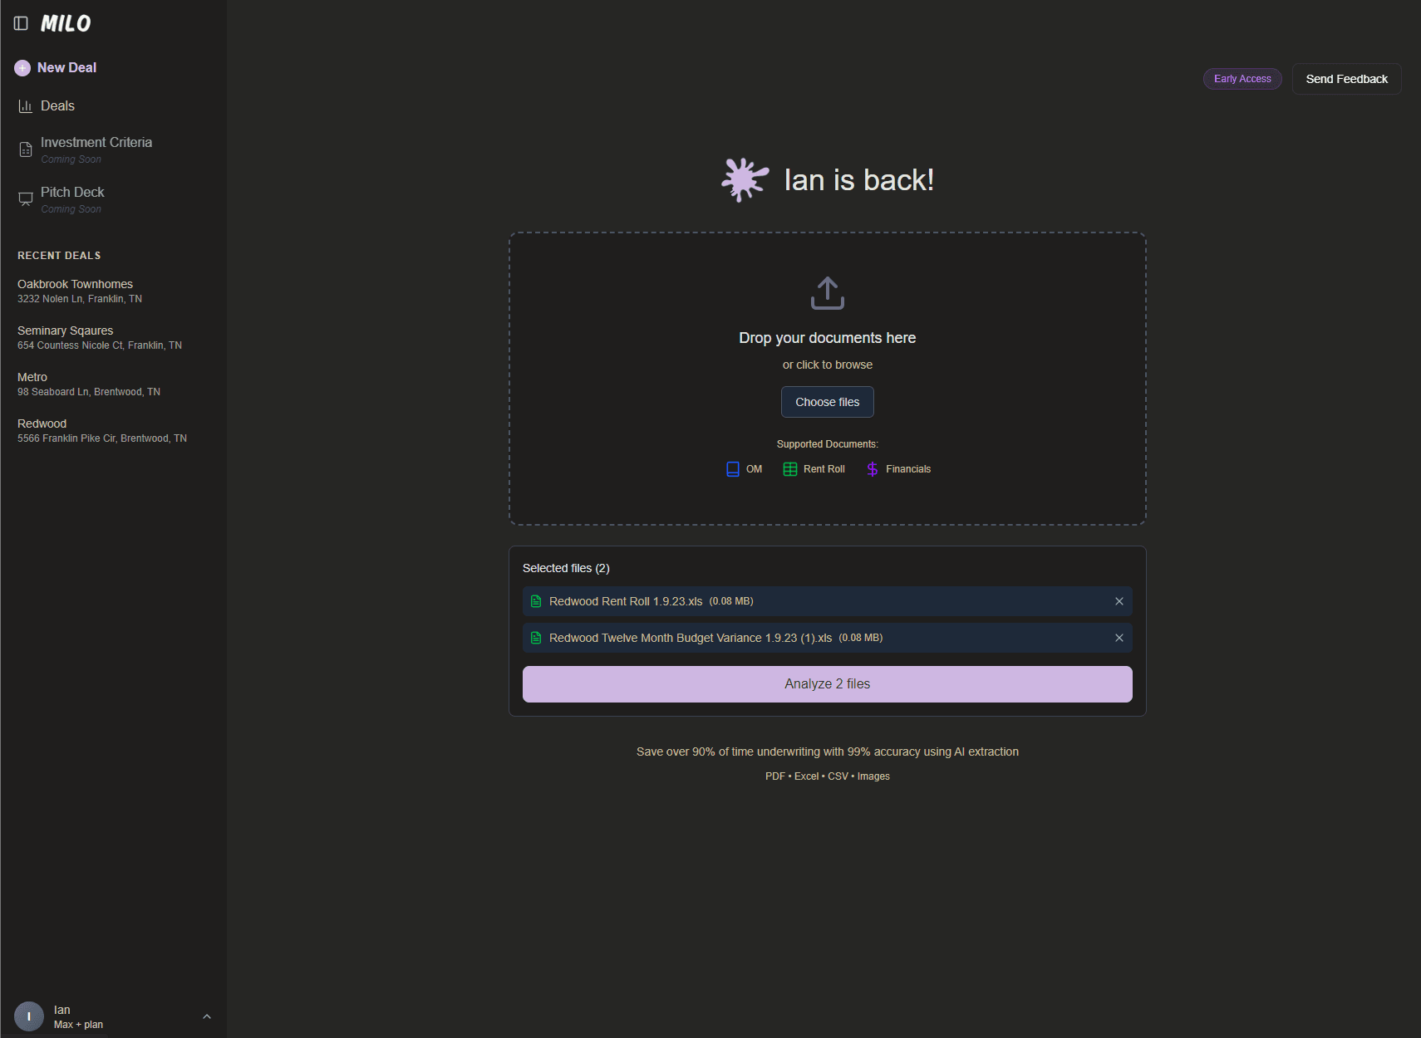Click the New Deal plus icon
Image resolution: width=1421 pixels, height=1038 pixels.
22,68
